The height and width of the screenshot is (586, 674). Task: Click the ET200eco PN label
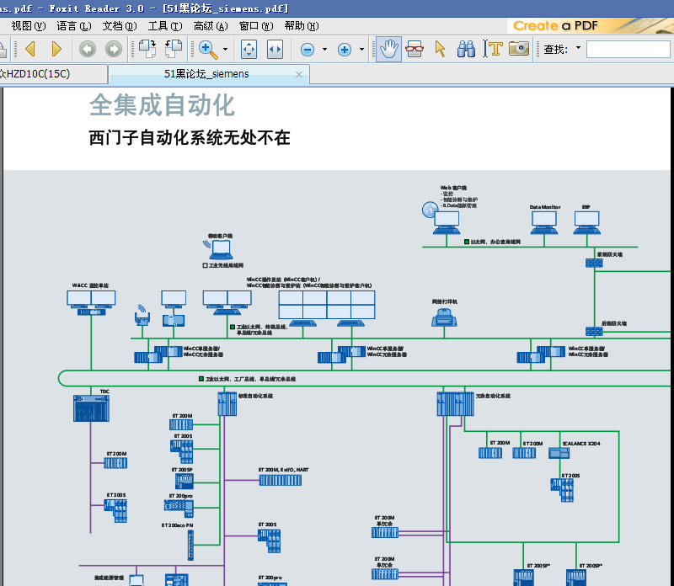(177, 525)
